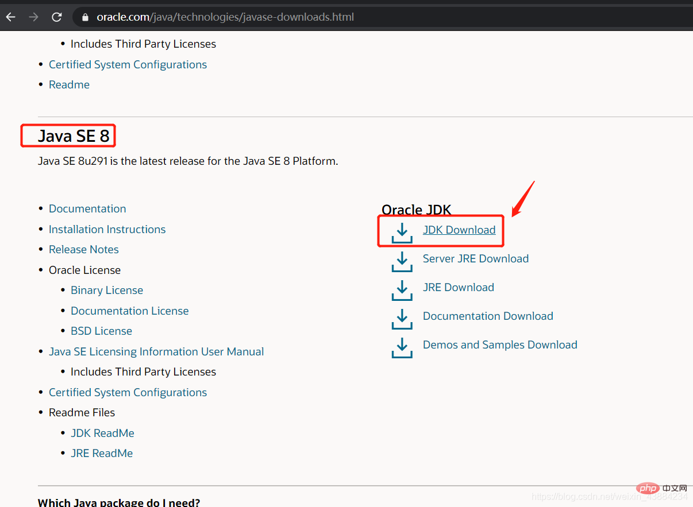Open the Documentation License link

pyautogui.click(x=130, y=311)
